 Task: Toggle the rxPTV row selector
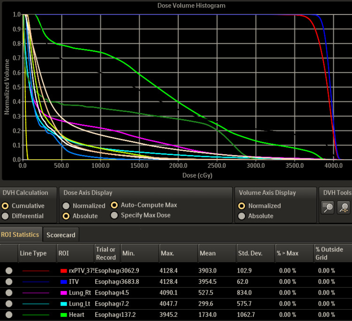pyautogui.click(x=9, y=270)
